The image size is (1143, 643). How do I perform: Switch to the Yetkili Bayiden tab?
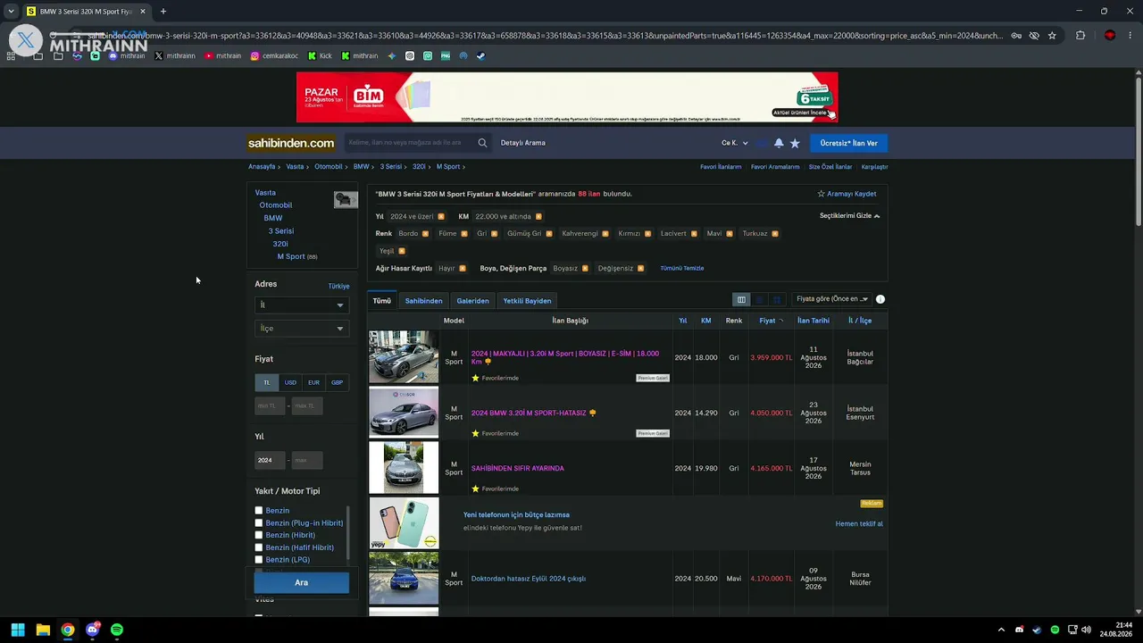coord(527,301)
